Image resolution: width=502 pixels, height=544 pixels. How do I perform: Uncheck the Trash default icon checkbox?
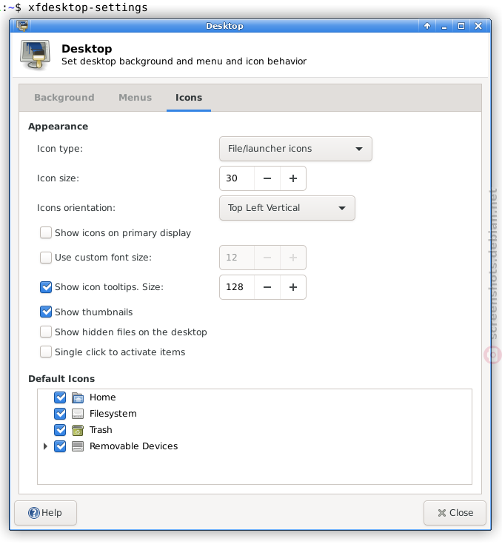(x=60, y=430)
